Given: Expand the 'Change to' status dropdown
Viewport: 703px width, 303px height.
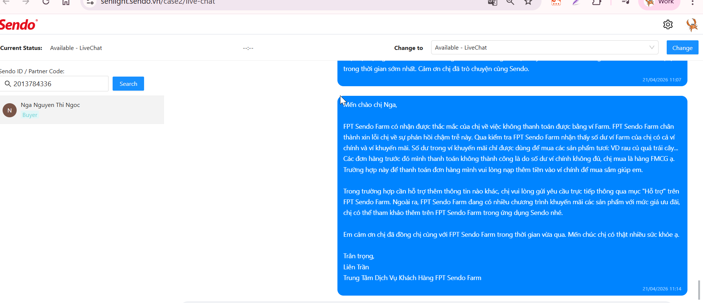Looking at the screenshot, I should 544,47.
